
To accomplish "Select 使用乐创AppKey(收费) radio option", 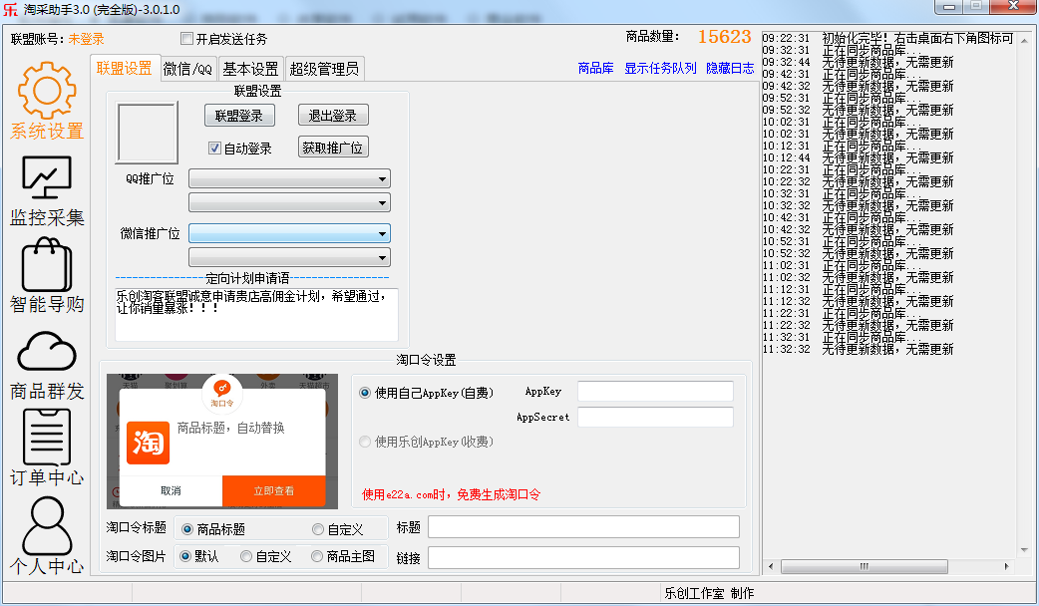I will click(x=364, y=442).
